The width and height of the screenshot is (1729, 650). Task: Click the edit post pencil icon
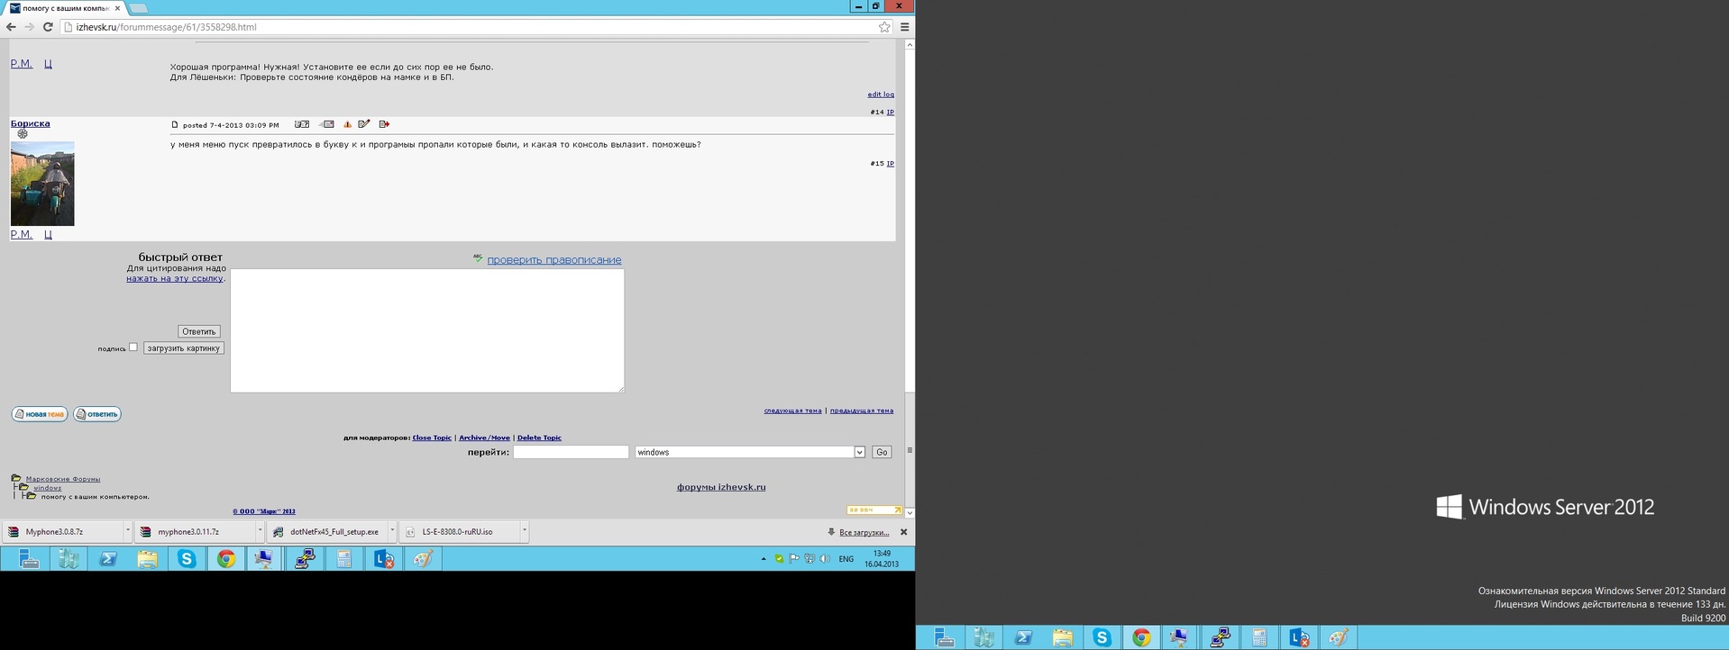(x=364, y=124)
